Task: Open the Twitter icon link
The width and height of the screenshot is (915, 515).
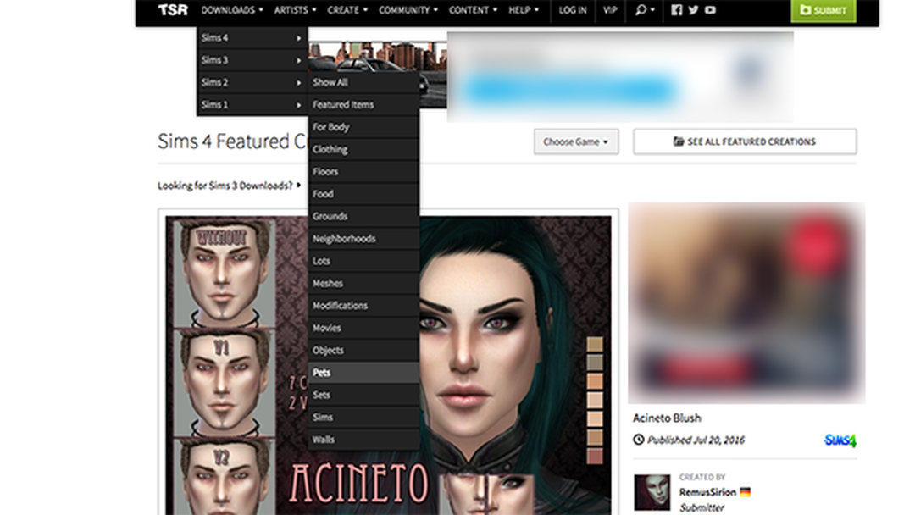Action: (693, 10)
